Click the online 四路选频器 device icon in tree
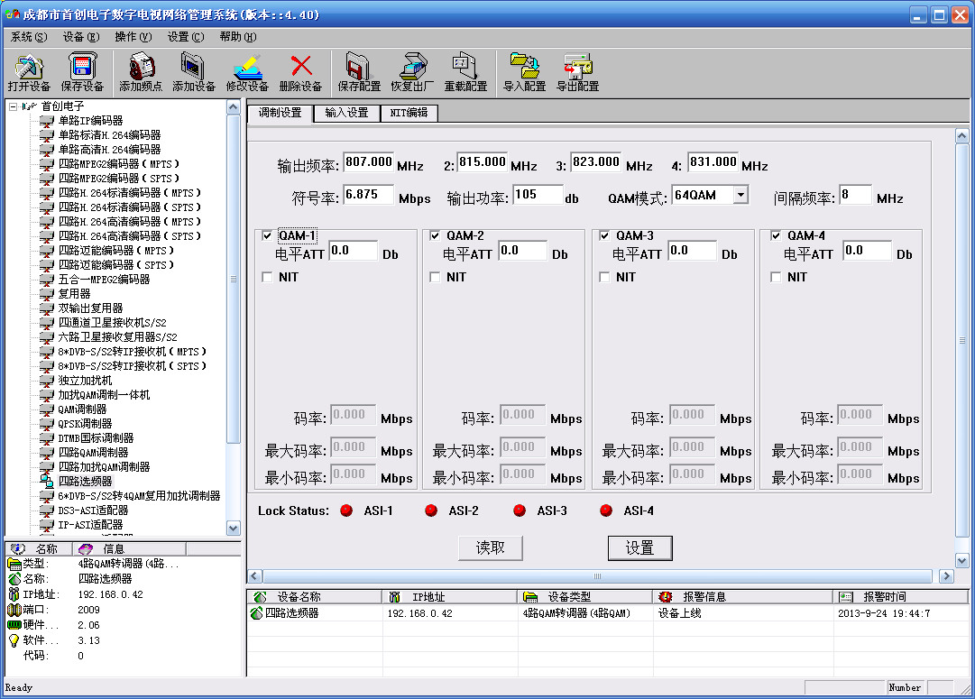The height and width of the screenshot is (699, 975). [47, 482]
